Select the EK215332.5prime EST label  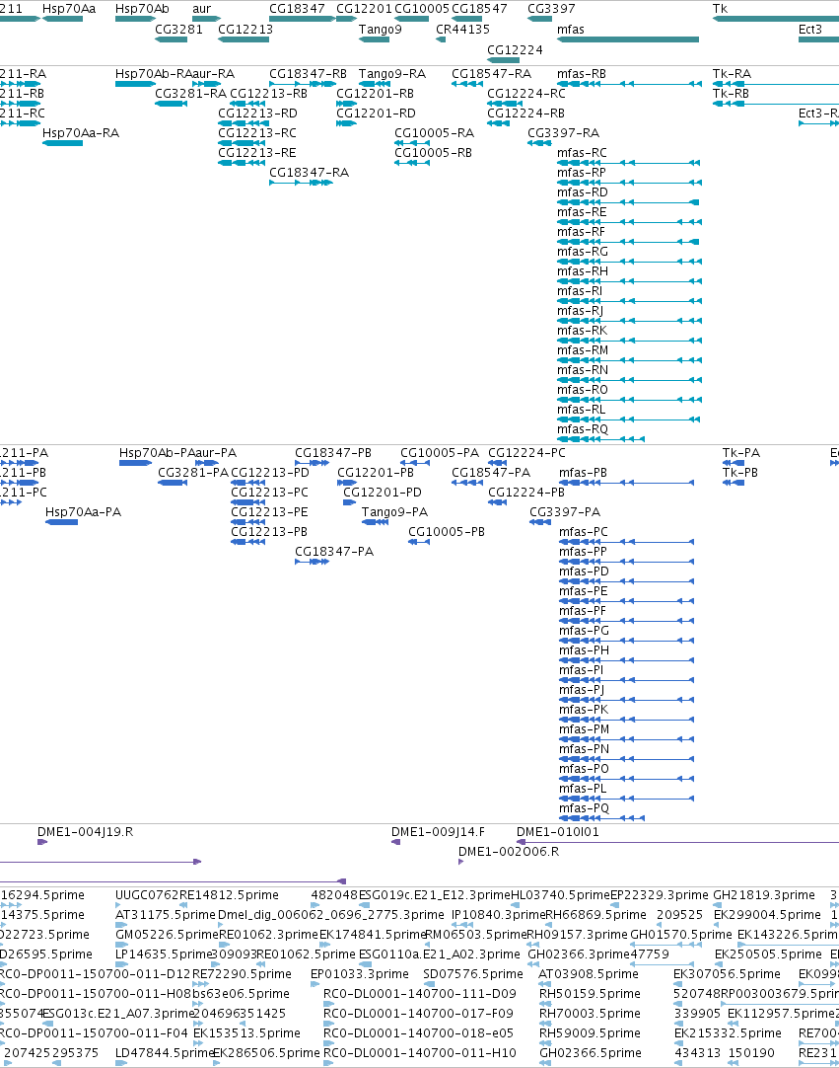tap(728, 1033)
